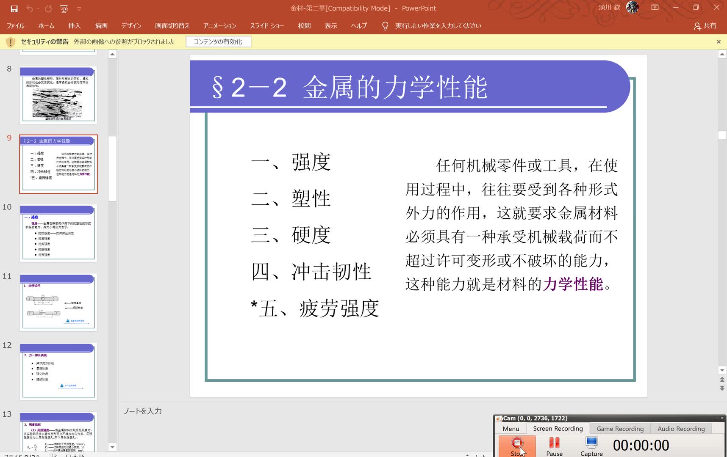Switch to the Game Recording tab
The image size is (727, 457).
coord(619,428)
